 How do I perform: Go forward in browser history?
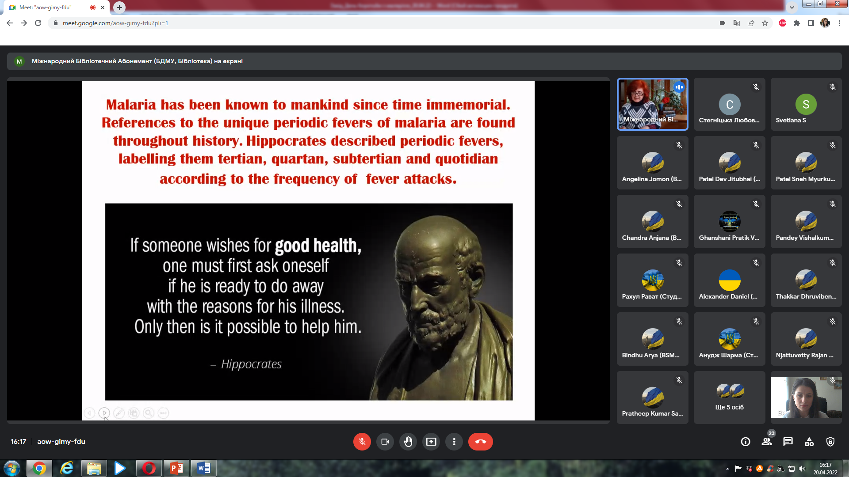click(x=24, y=23)
